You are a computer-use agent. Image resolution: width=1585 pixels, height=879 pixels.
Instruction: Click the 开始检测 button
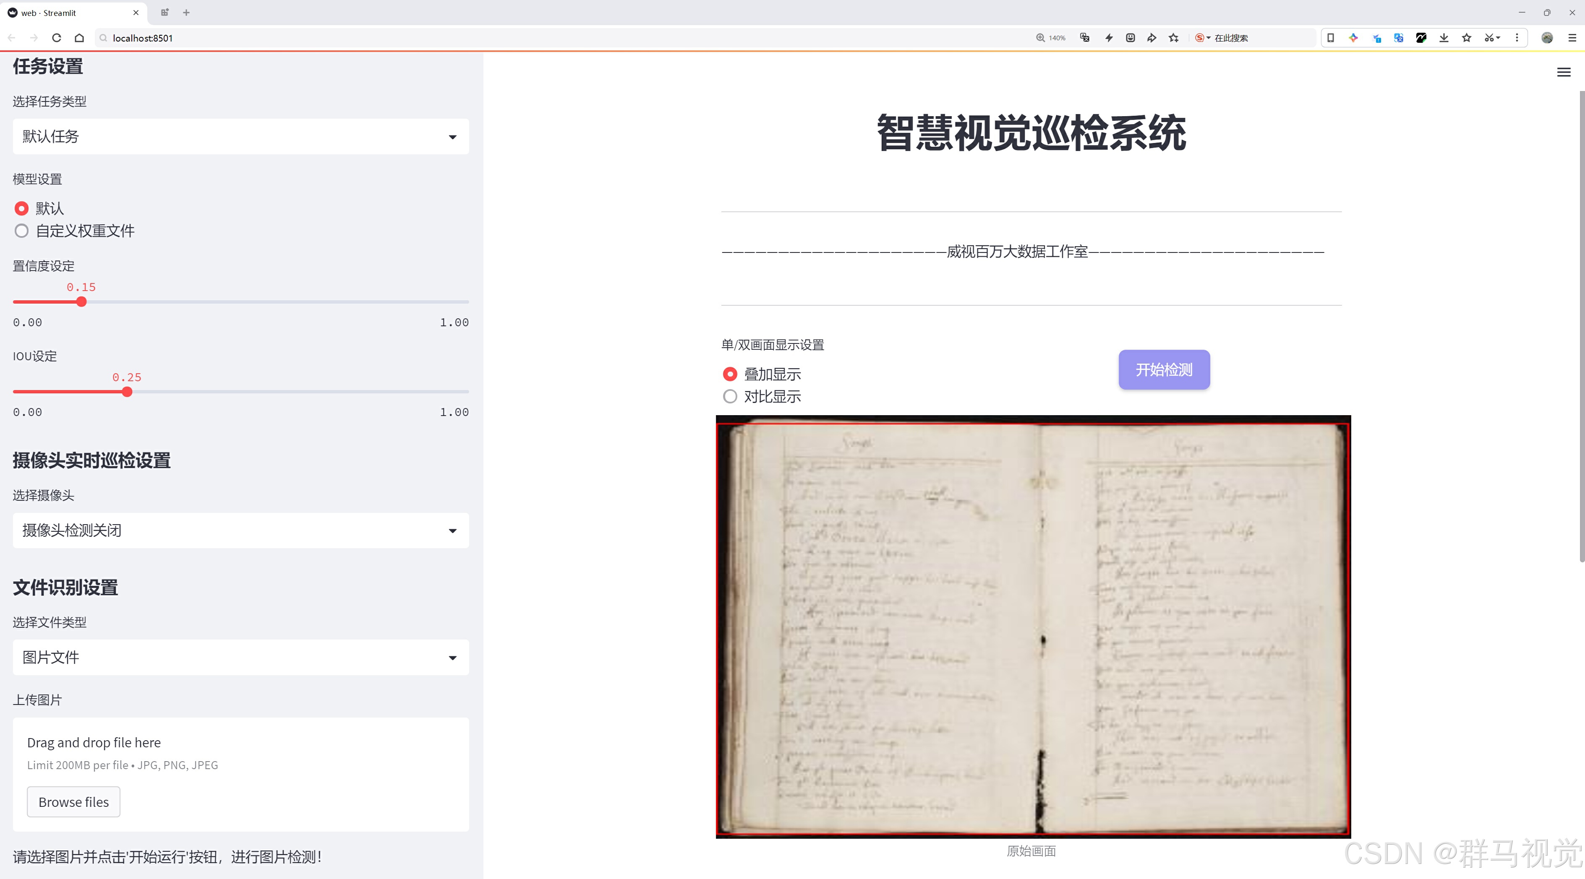1164,369
